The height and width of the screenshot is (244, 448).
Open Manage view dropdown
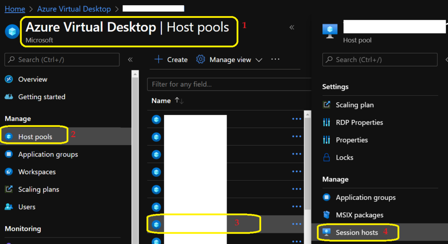coord(229,59)
